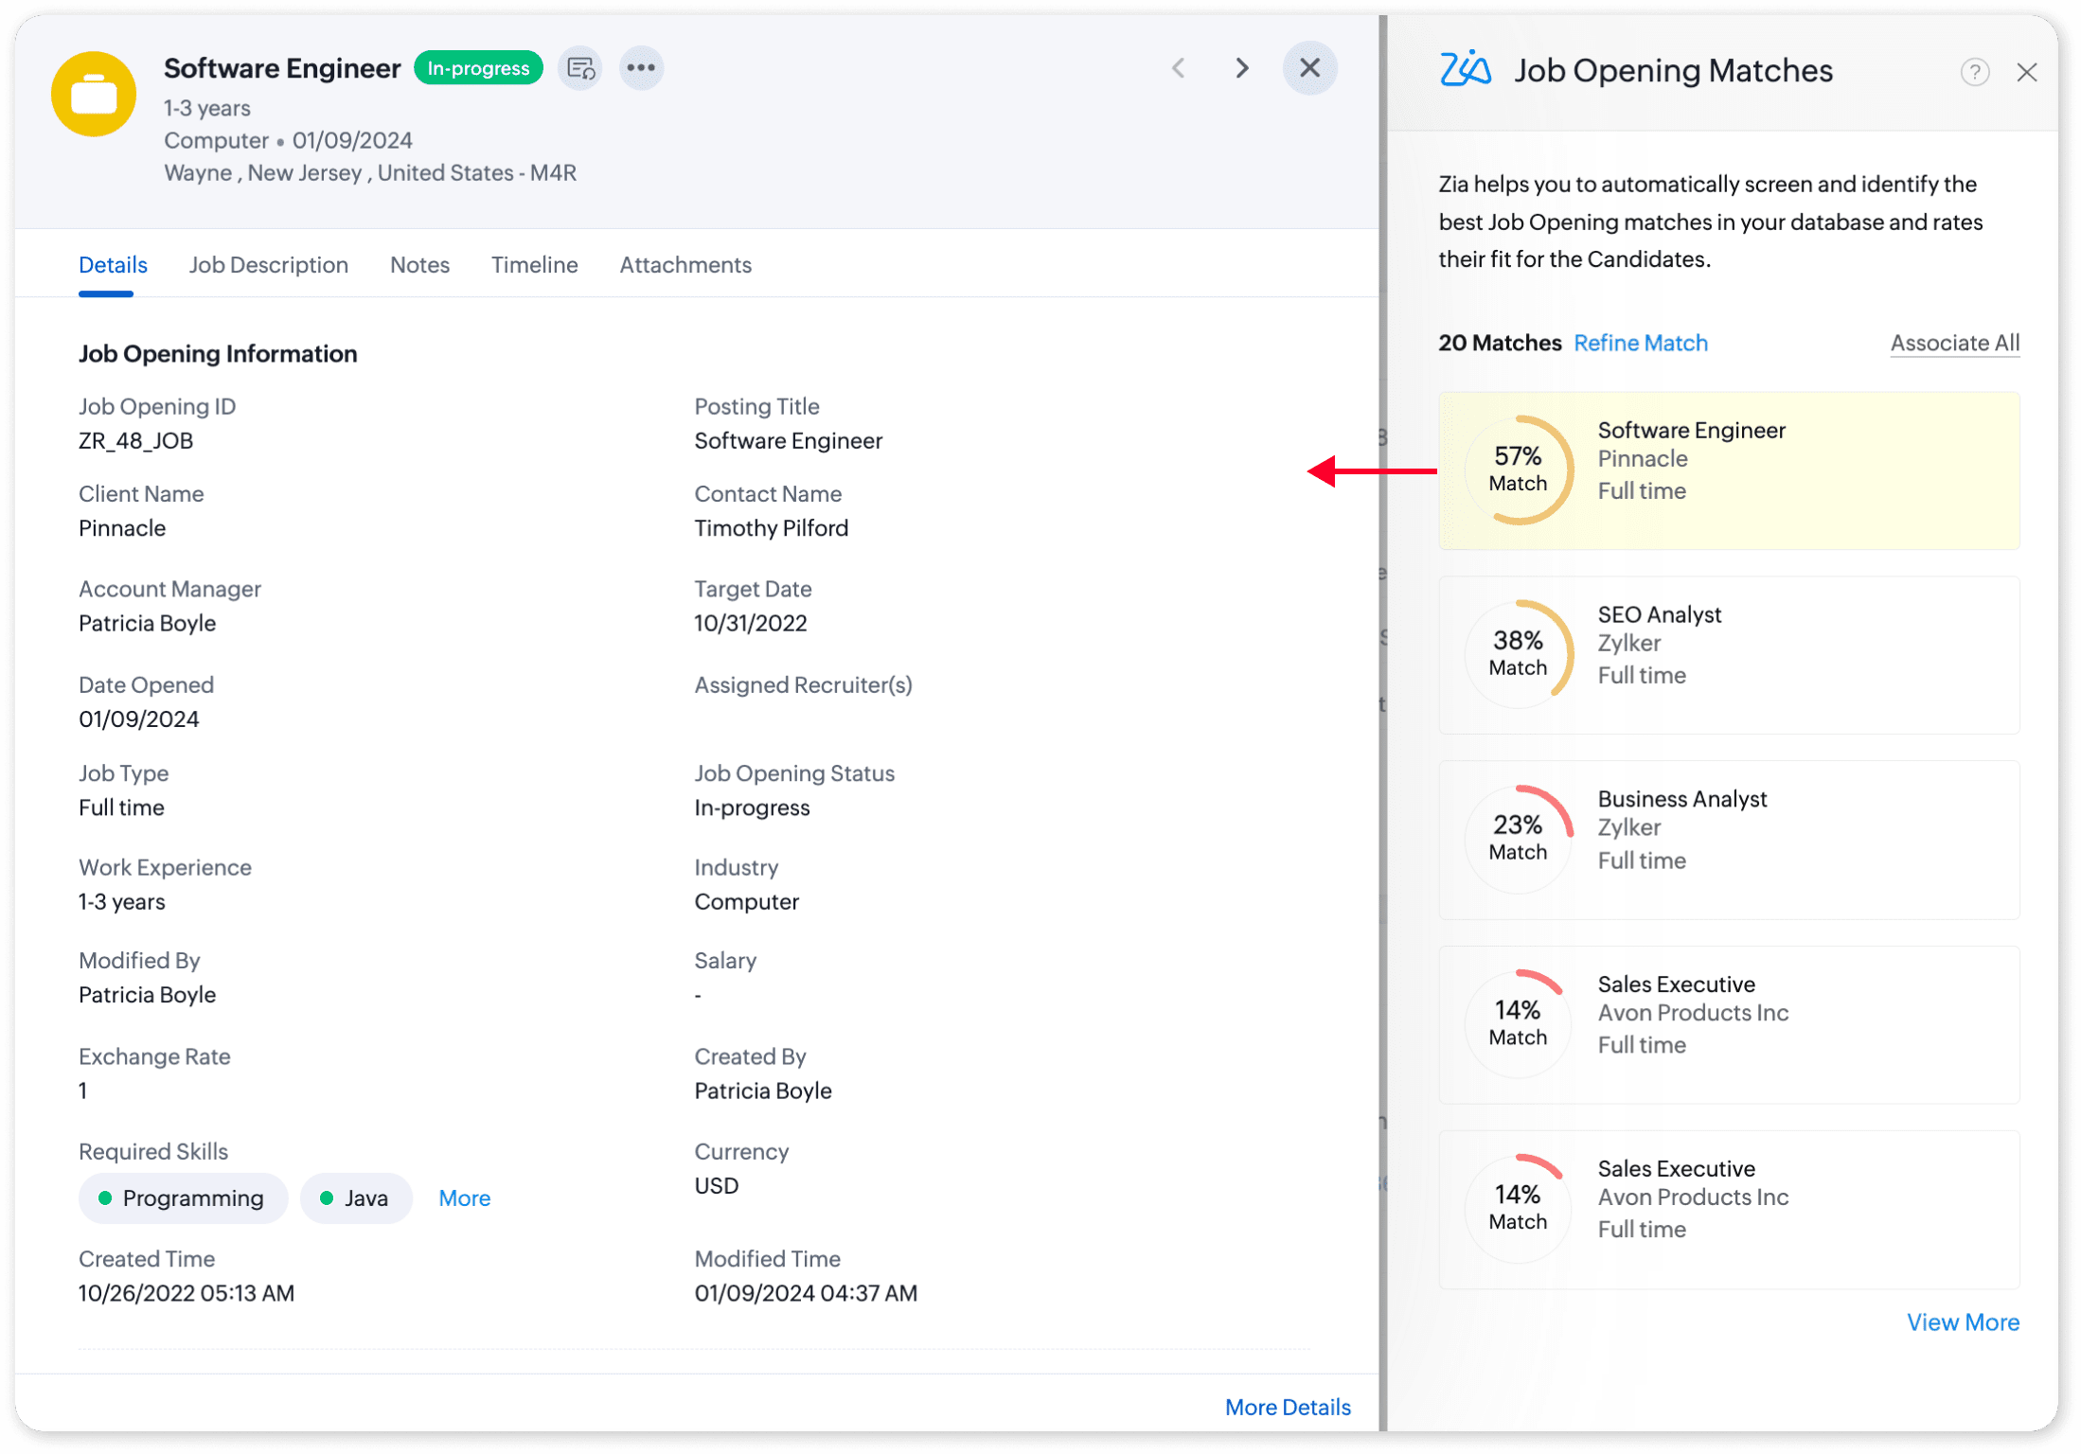Click the 38% match progress ring
The width and height of the screenshot is (2081, 1454).
point(1518,654)
